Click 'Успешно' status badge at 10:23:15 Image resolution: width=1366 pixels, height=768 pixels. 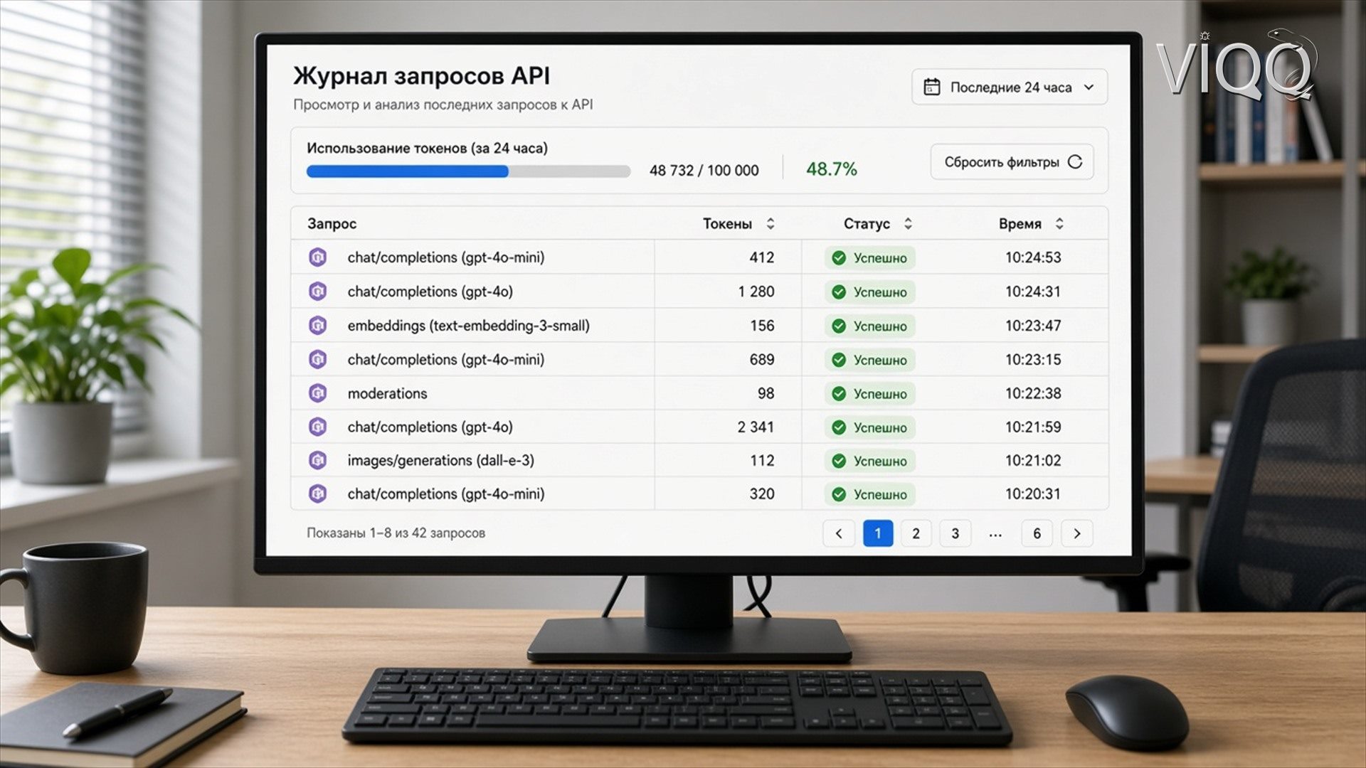coord(870,360)
